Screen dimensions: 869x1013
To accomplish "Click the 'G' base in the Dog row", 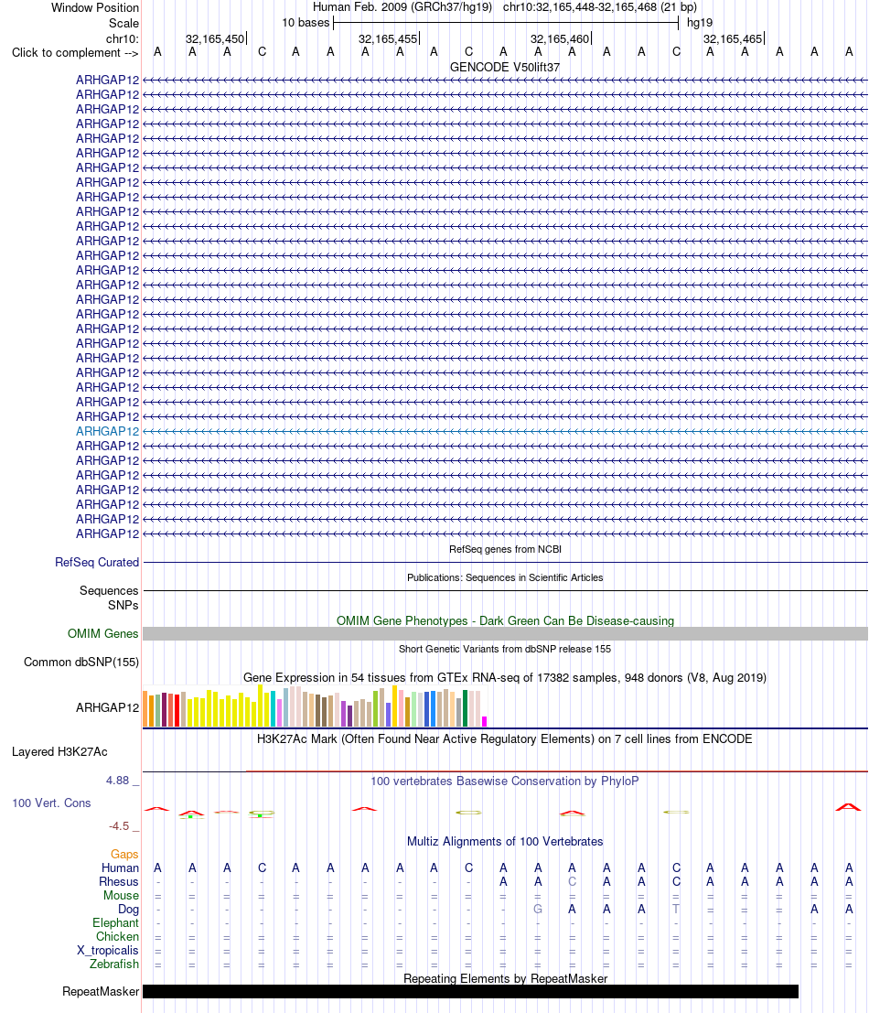I will point(538,909).
